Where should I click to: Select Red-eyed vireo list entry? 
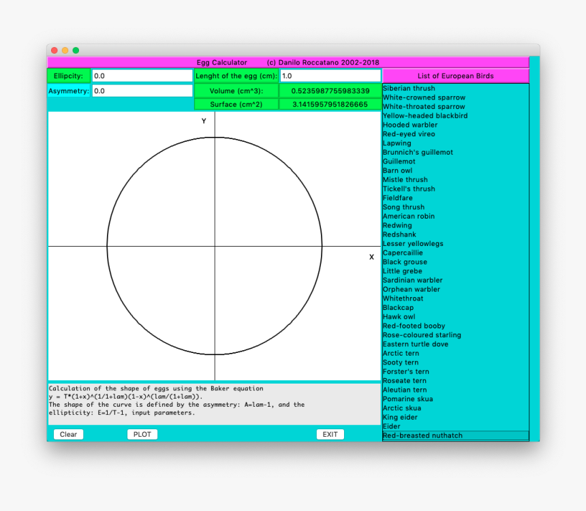[456, 134]
